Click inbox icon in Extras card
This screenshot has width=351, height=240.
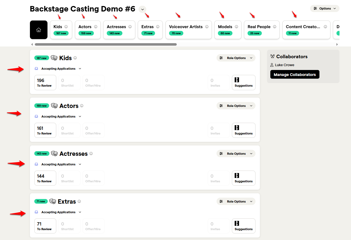(36, 212)
